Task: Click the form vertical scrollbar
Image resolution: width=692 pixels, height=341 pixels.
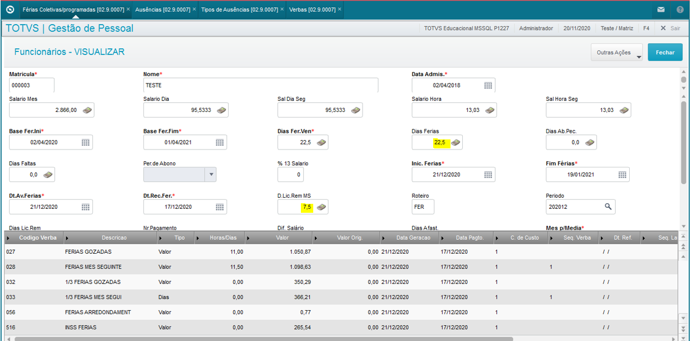Action: (684, 143)
